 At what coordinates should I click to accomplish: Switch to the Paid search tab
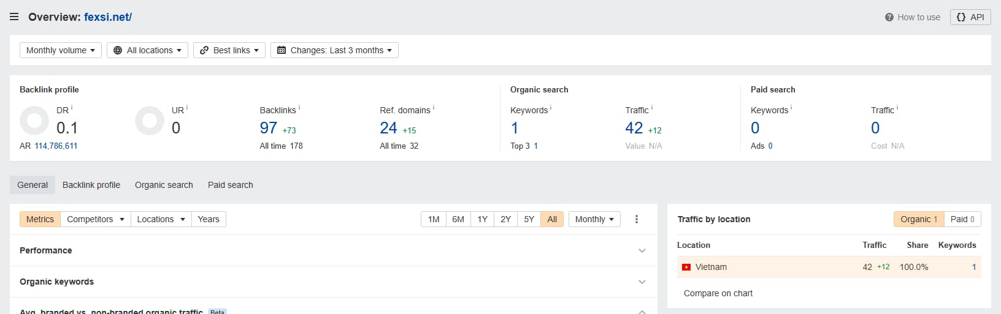tap(231, 185)
